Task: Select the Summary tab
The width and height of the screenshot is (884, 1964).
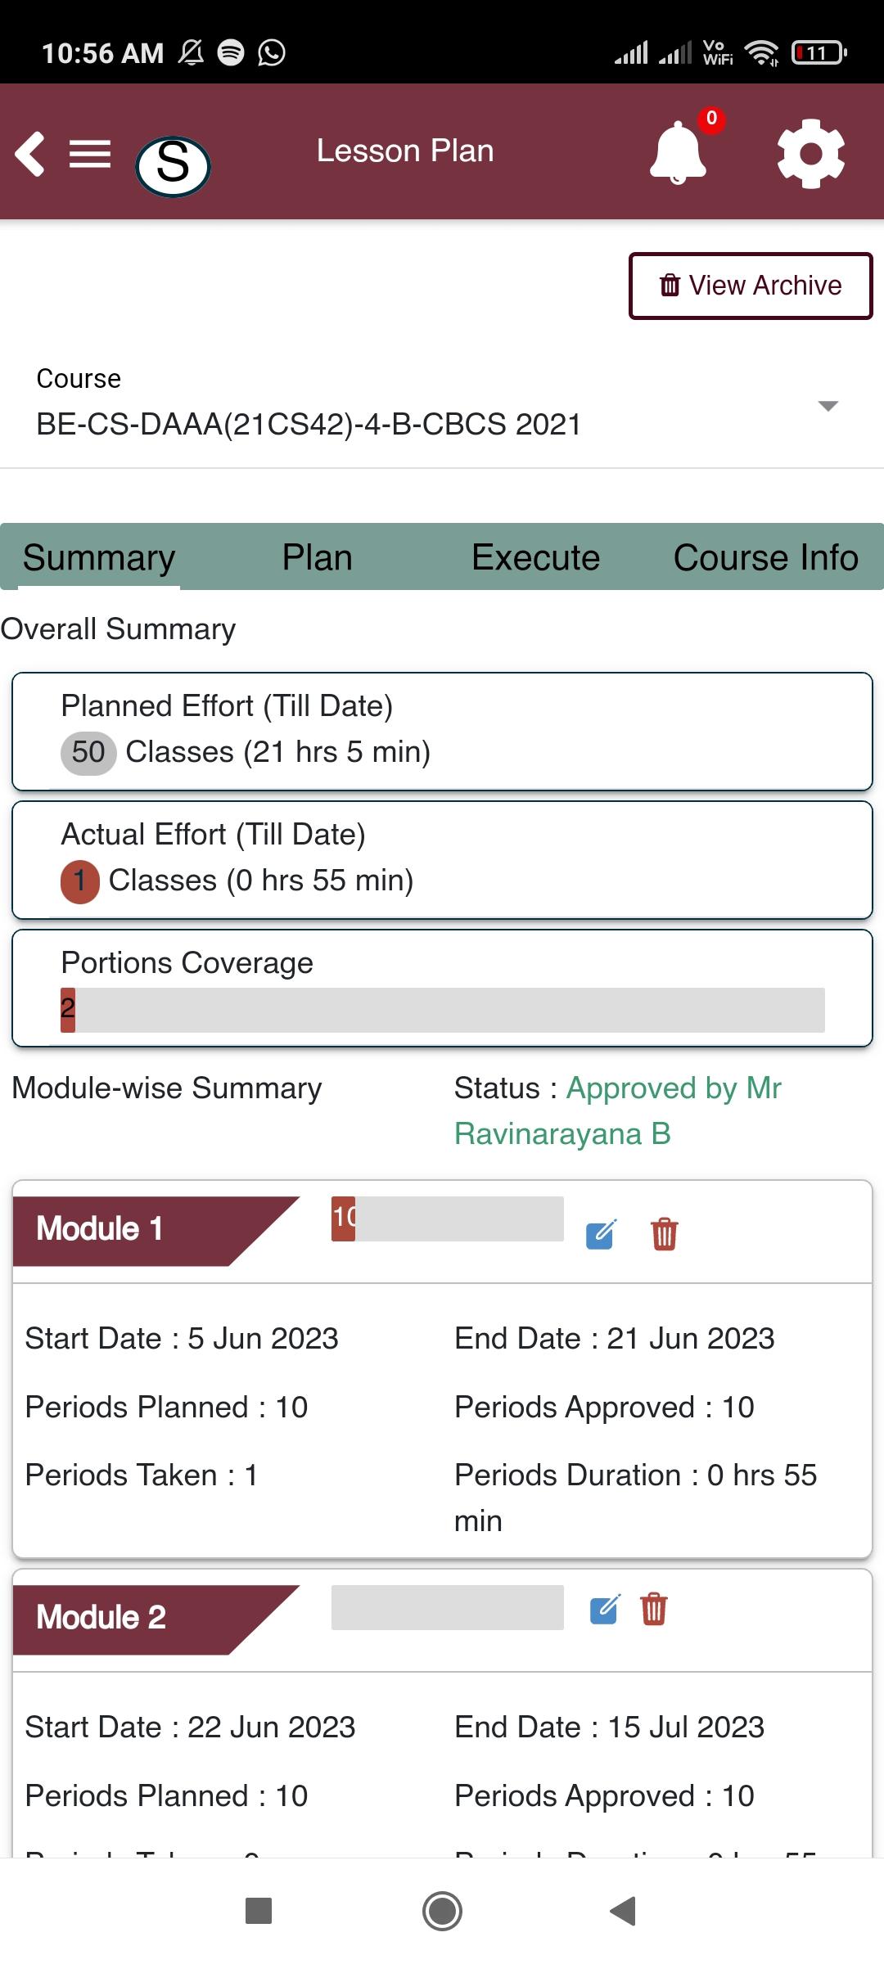Action: [99, 557]
